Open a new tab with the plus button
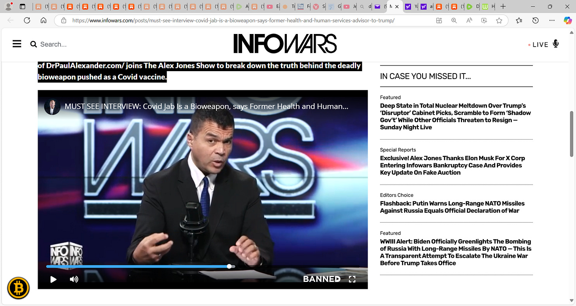This screenshot has height=306, width=576. pyautogui.click(x=503, y=7)
